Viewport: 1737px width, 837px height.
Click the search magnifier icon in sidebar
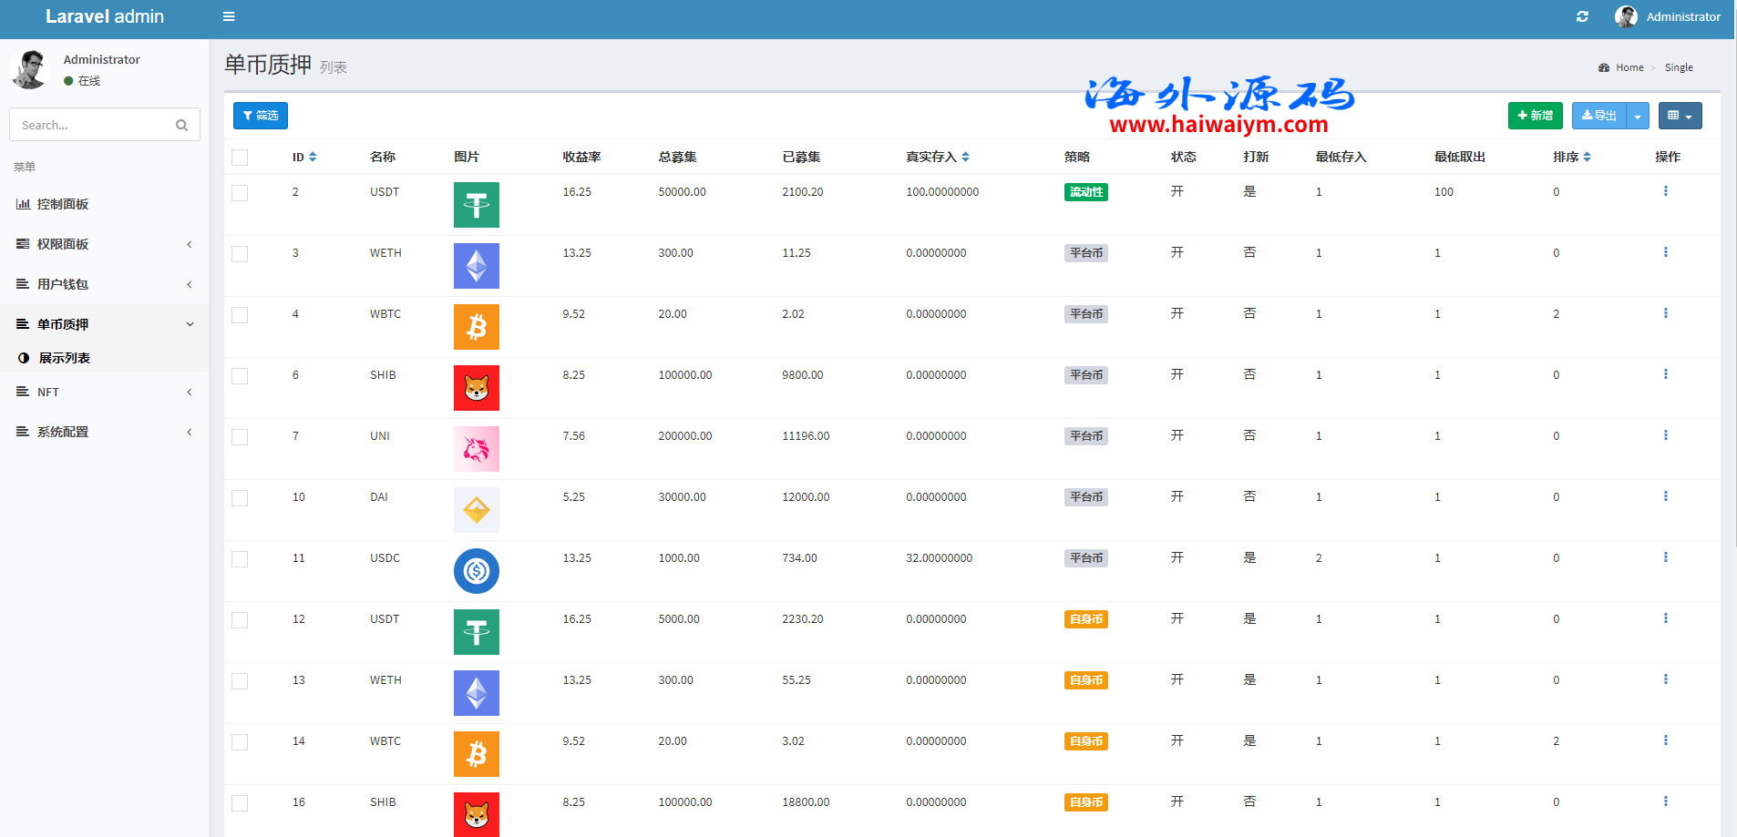click(x=181, y=126)
